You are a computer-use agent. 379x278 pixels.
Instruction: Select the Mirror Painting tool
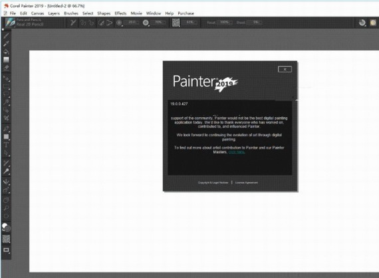click(6, 182)
